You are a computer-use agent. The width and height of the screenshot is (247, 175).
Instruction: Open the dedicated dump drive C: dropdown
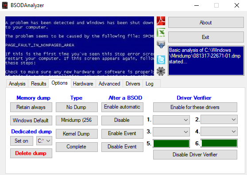44,140
